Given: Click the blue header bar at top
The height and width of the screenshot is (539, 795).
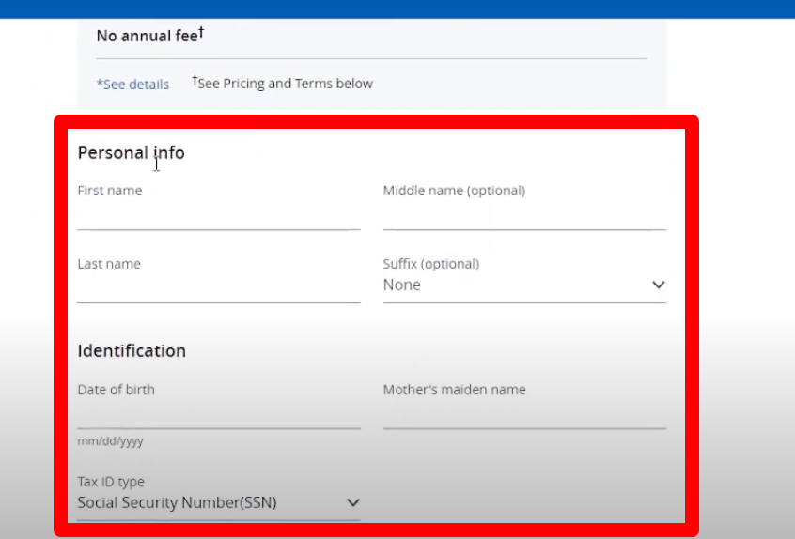Looking at the screenshot, I should point(397,9).
